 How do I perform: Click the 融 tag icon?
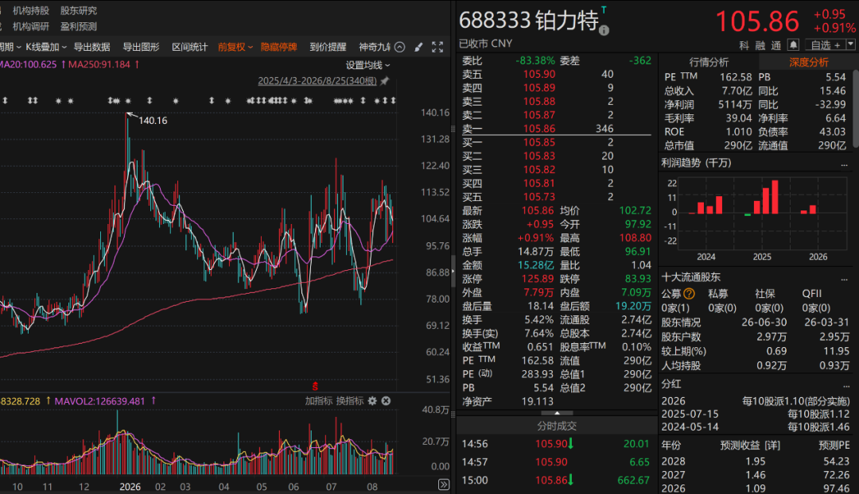tap(760, 45)
